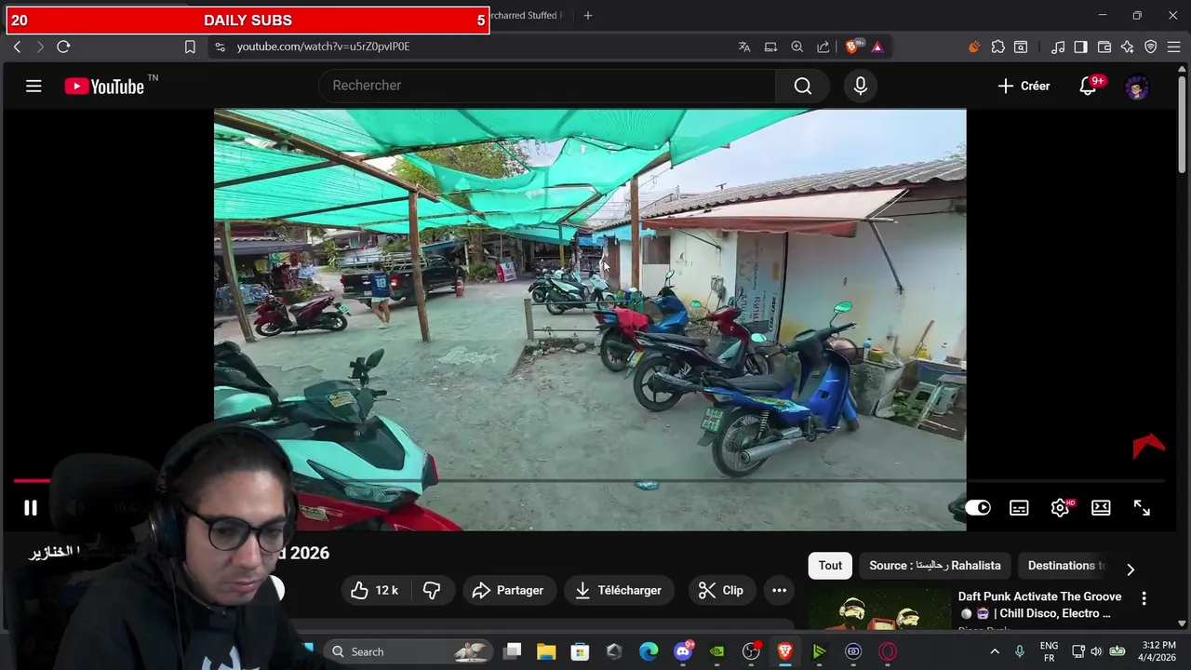Open the YouTube account avatar menu
Screen dimensions: 1191x670
(1137, 87)
